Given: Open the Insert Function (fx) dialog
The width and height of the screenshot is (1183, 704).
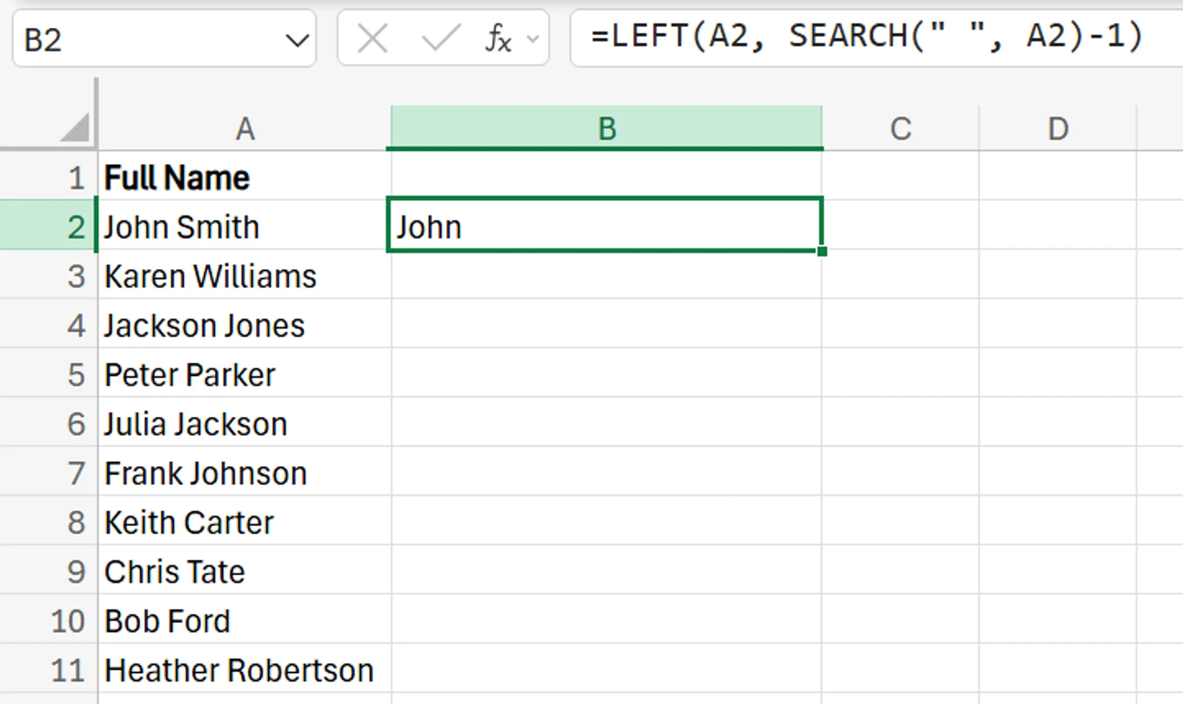Looking at the screenshot, I should click(498, 38).
